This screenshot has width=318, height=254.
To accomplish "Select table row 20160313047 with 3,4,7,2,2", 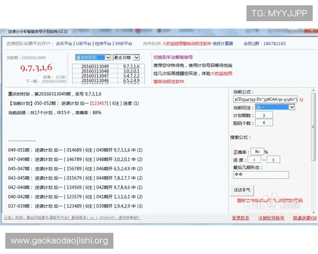I will [109, 76].
